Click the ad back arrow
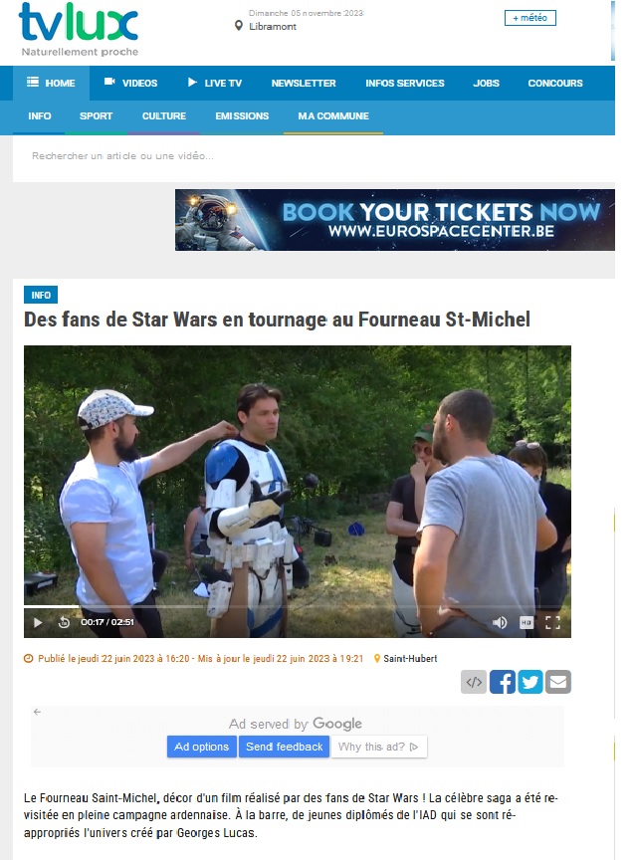The image size is (633, 860). click(x=37, y=712)
